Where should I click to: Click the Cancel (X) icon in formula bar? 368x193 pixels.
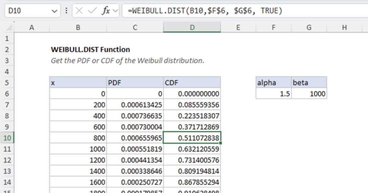(79, 11)
